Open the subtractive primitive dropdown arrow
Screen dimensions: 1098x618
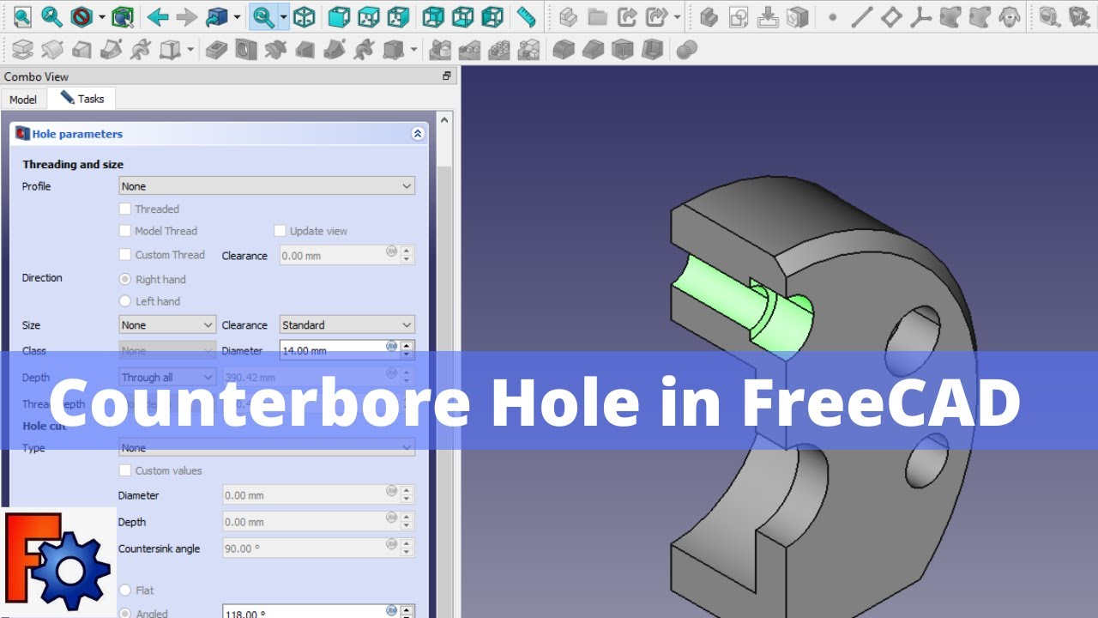[x=414, y=50]
